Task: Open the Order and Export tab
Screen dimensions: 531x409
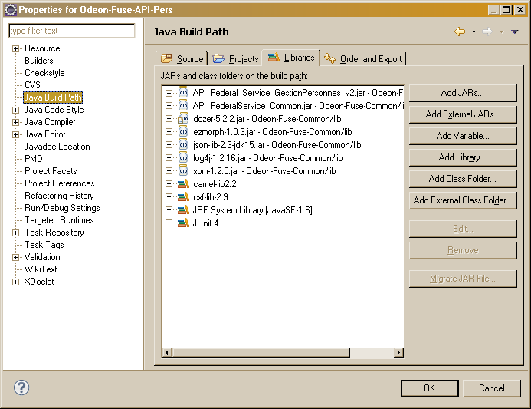Action: (363, 59)
